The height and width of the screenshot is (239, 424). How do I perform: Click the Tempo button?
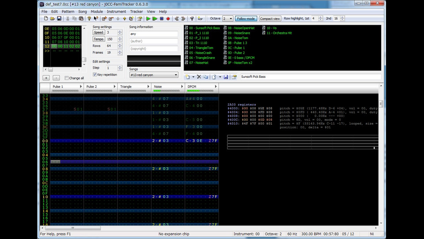(x=98, y=39)
